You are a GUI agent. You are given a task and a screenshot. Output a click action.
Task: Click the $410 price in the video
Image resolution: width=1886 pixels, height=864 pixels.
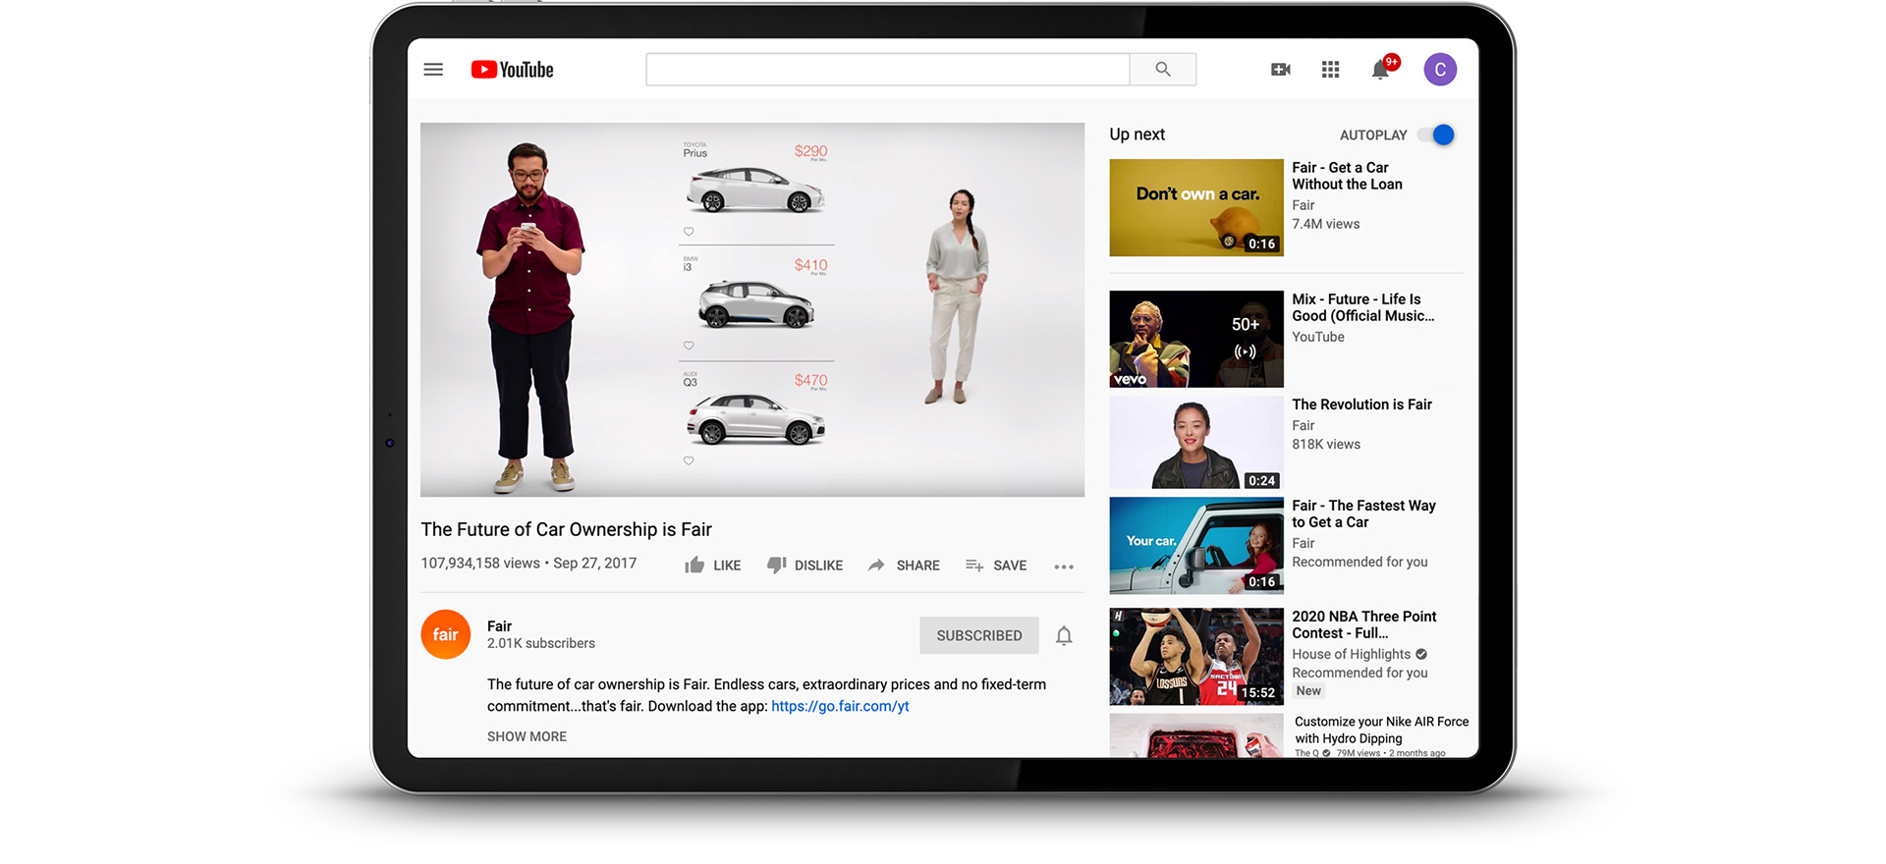[x=810, y=265]
